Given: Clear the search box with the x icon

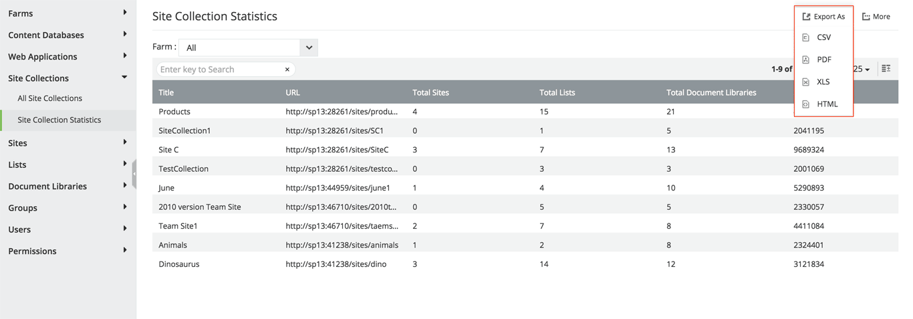Looking at the screenshot, I should click(287, 70).
